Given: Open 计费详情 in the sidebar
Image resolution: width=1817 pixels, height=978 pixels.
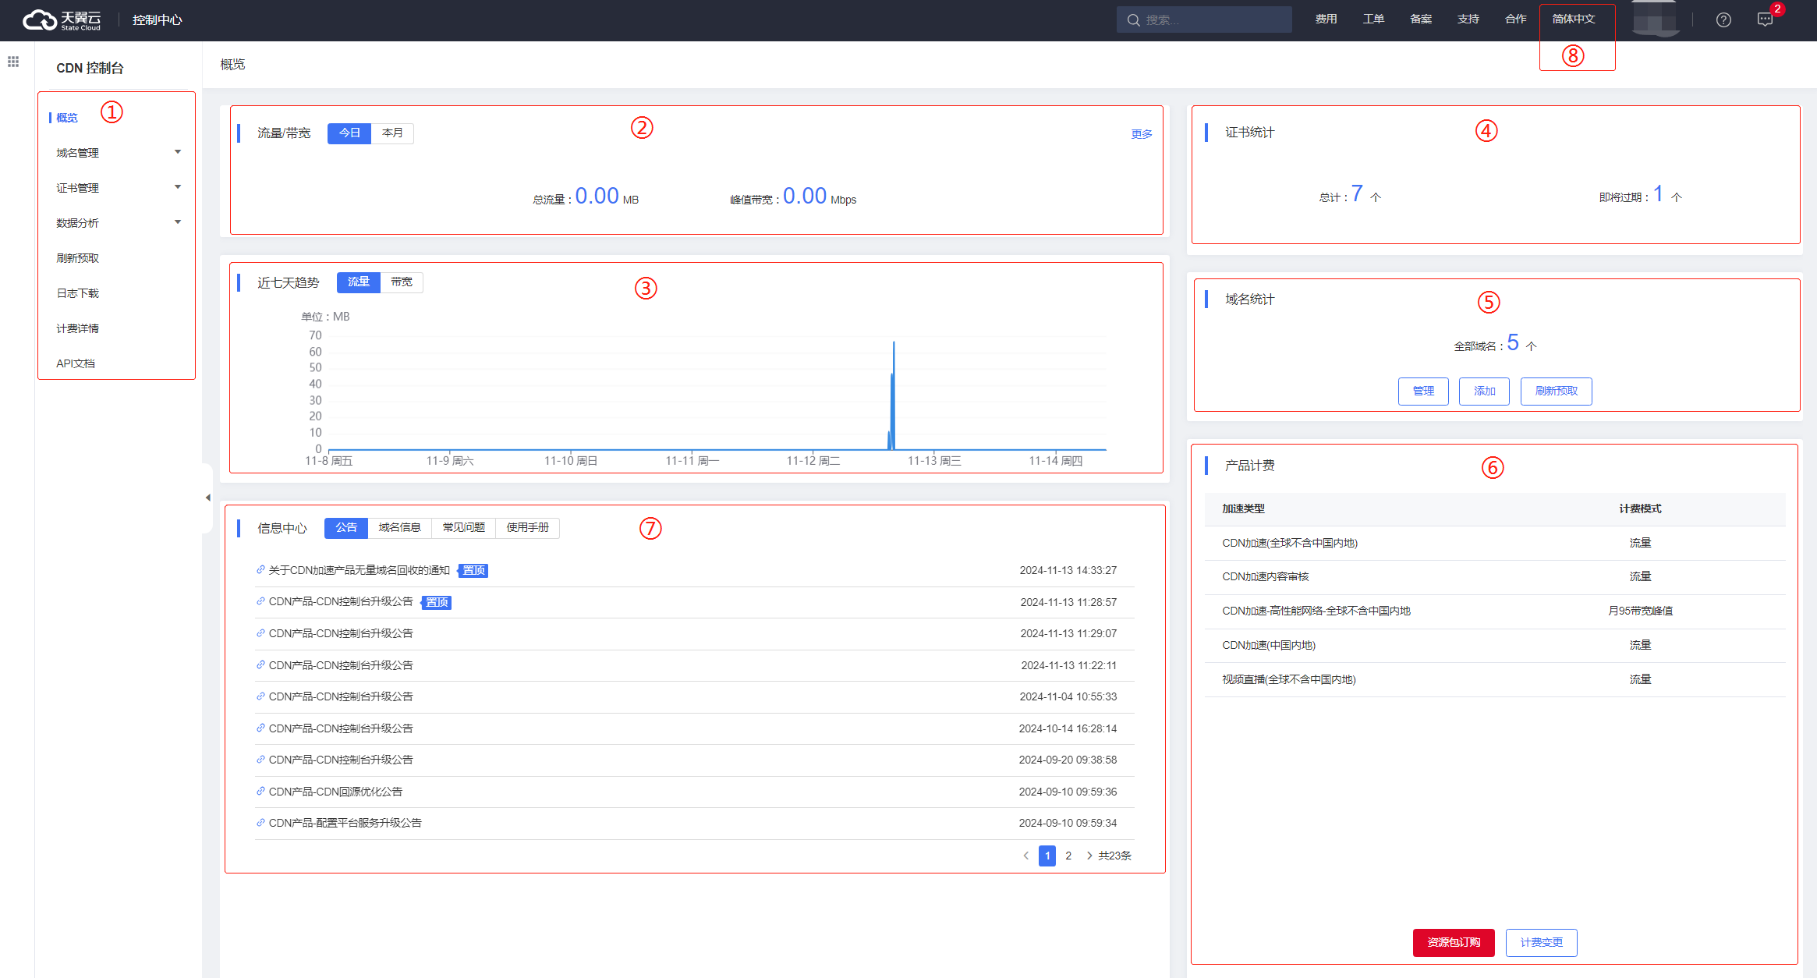Looking at the screenshot, I should (x=77, y=328).
